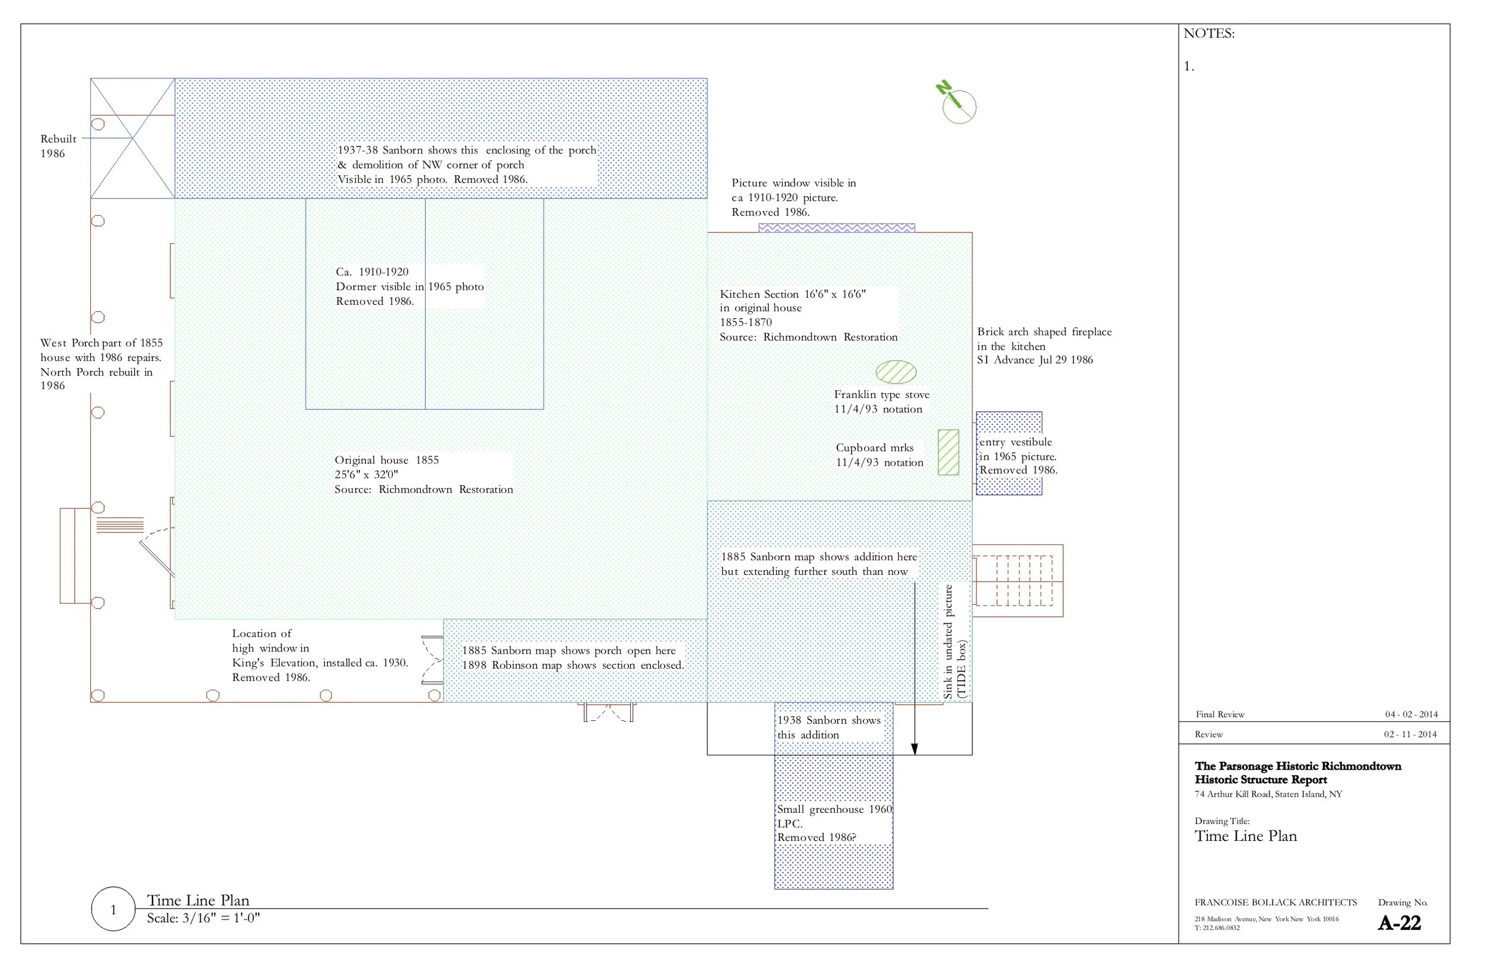Click the zigzag picture window strip
The height and width of the screenshot is (967, 1495).
836,228
